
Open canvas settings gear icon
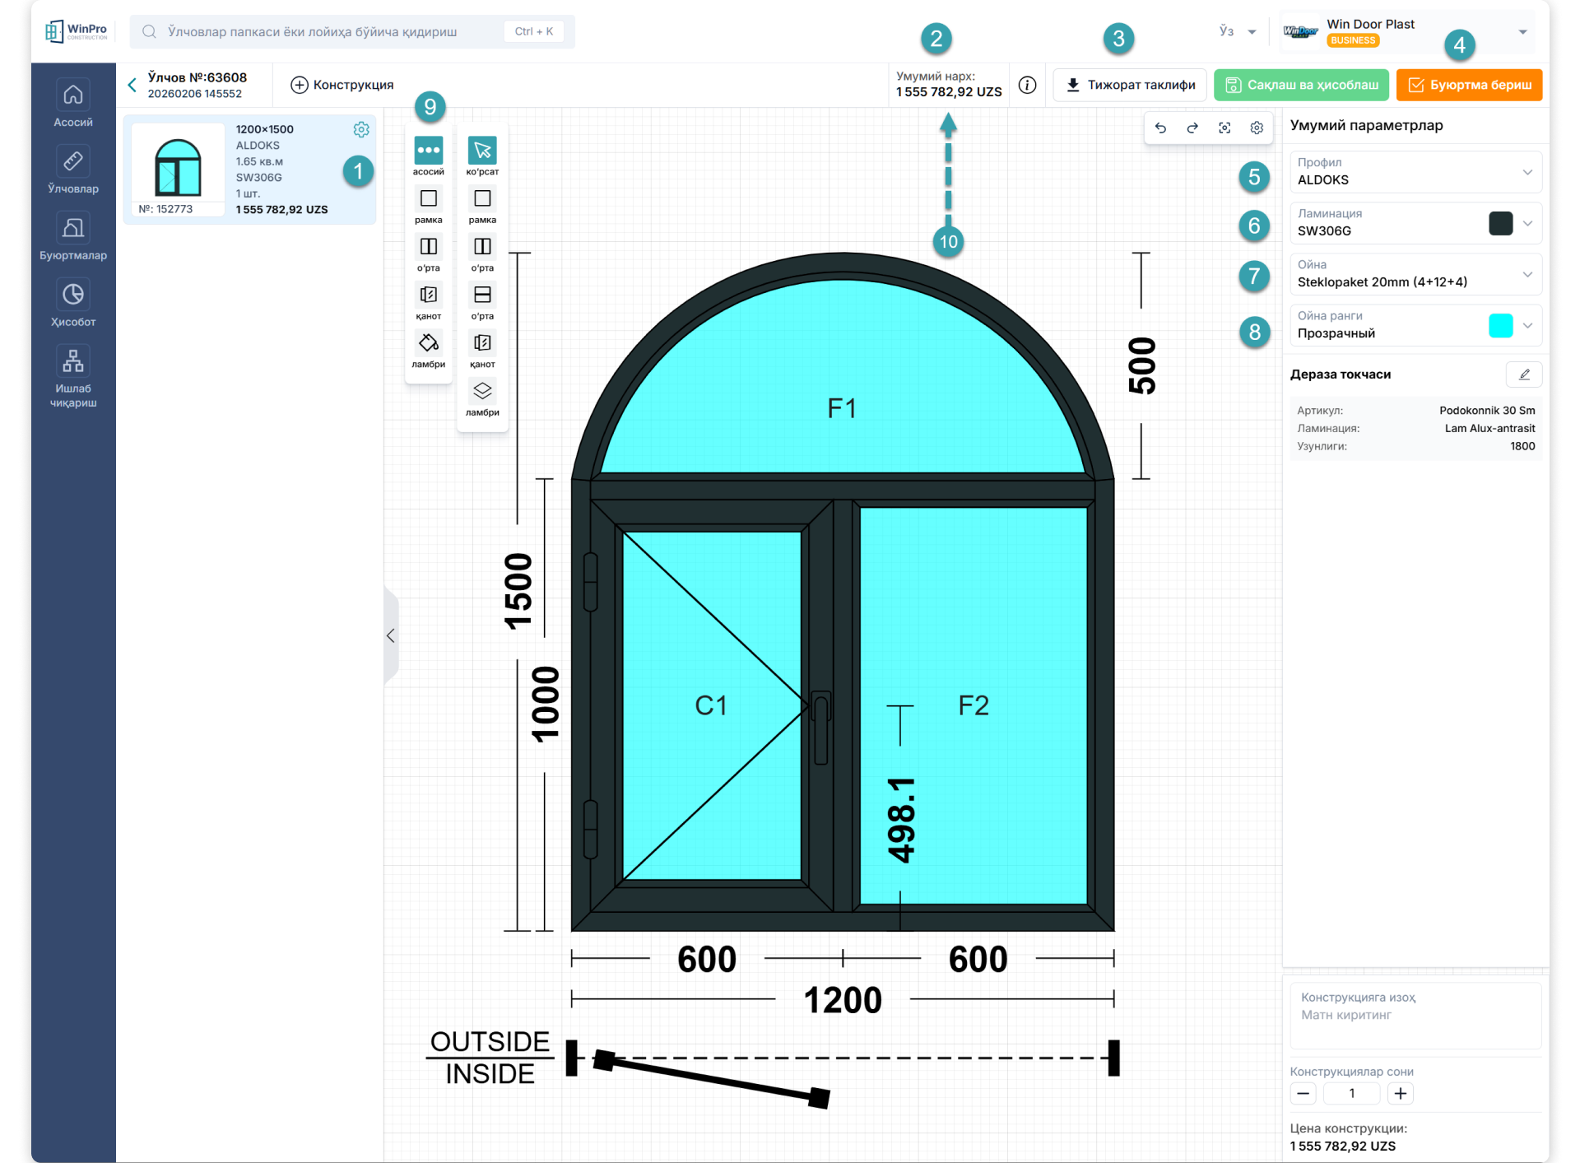tap(1257, 128)
